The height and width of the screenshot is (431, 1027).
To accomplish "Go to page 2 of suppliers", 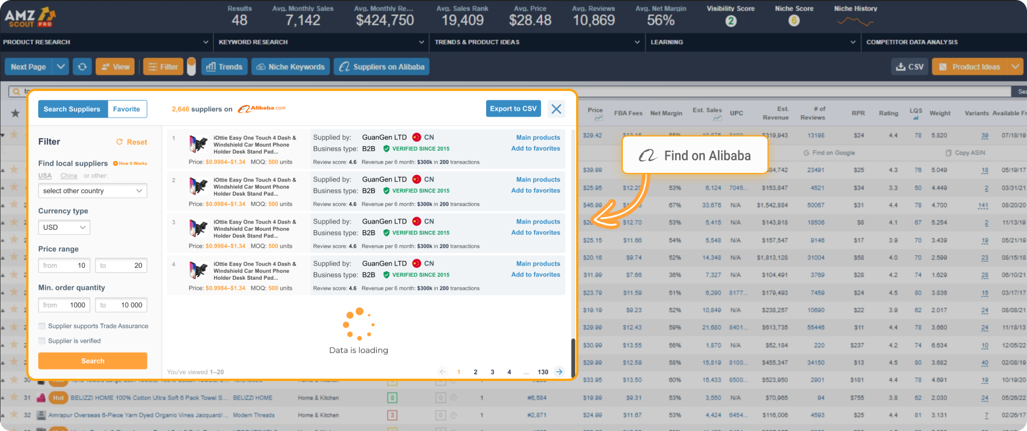I will (475, 372).
